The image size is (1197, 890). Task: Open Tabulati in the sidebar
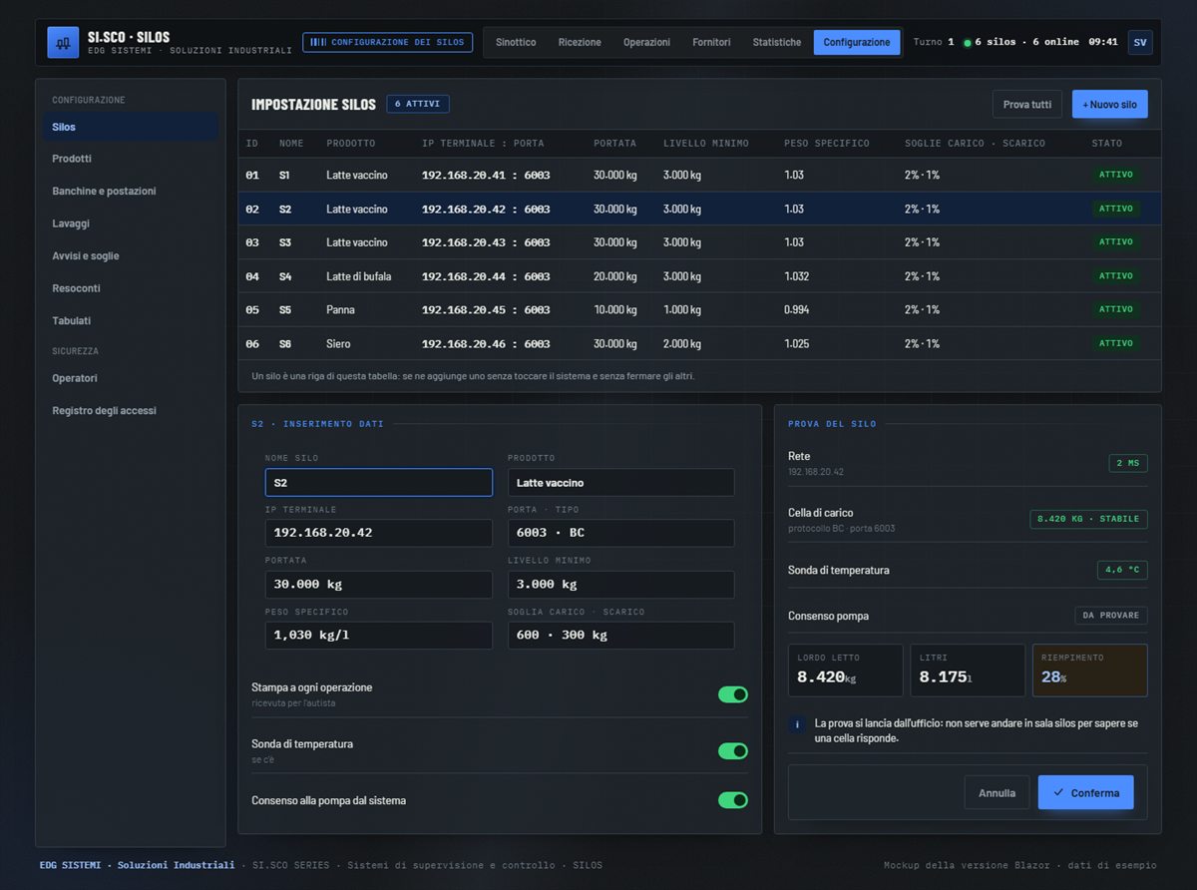tap(130, 320)
